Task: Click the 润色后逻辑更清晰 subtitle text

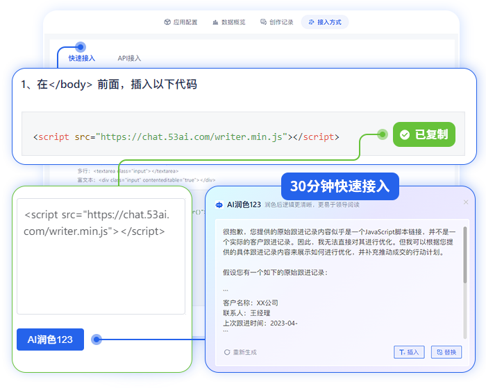Action: [x=312, y=205]
